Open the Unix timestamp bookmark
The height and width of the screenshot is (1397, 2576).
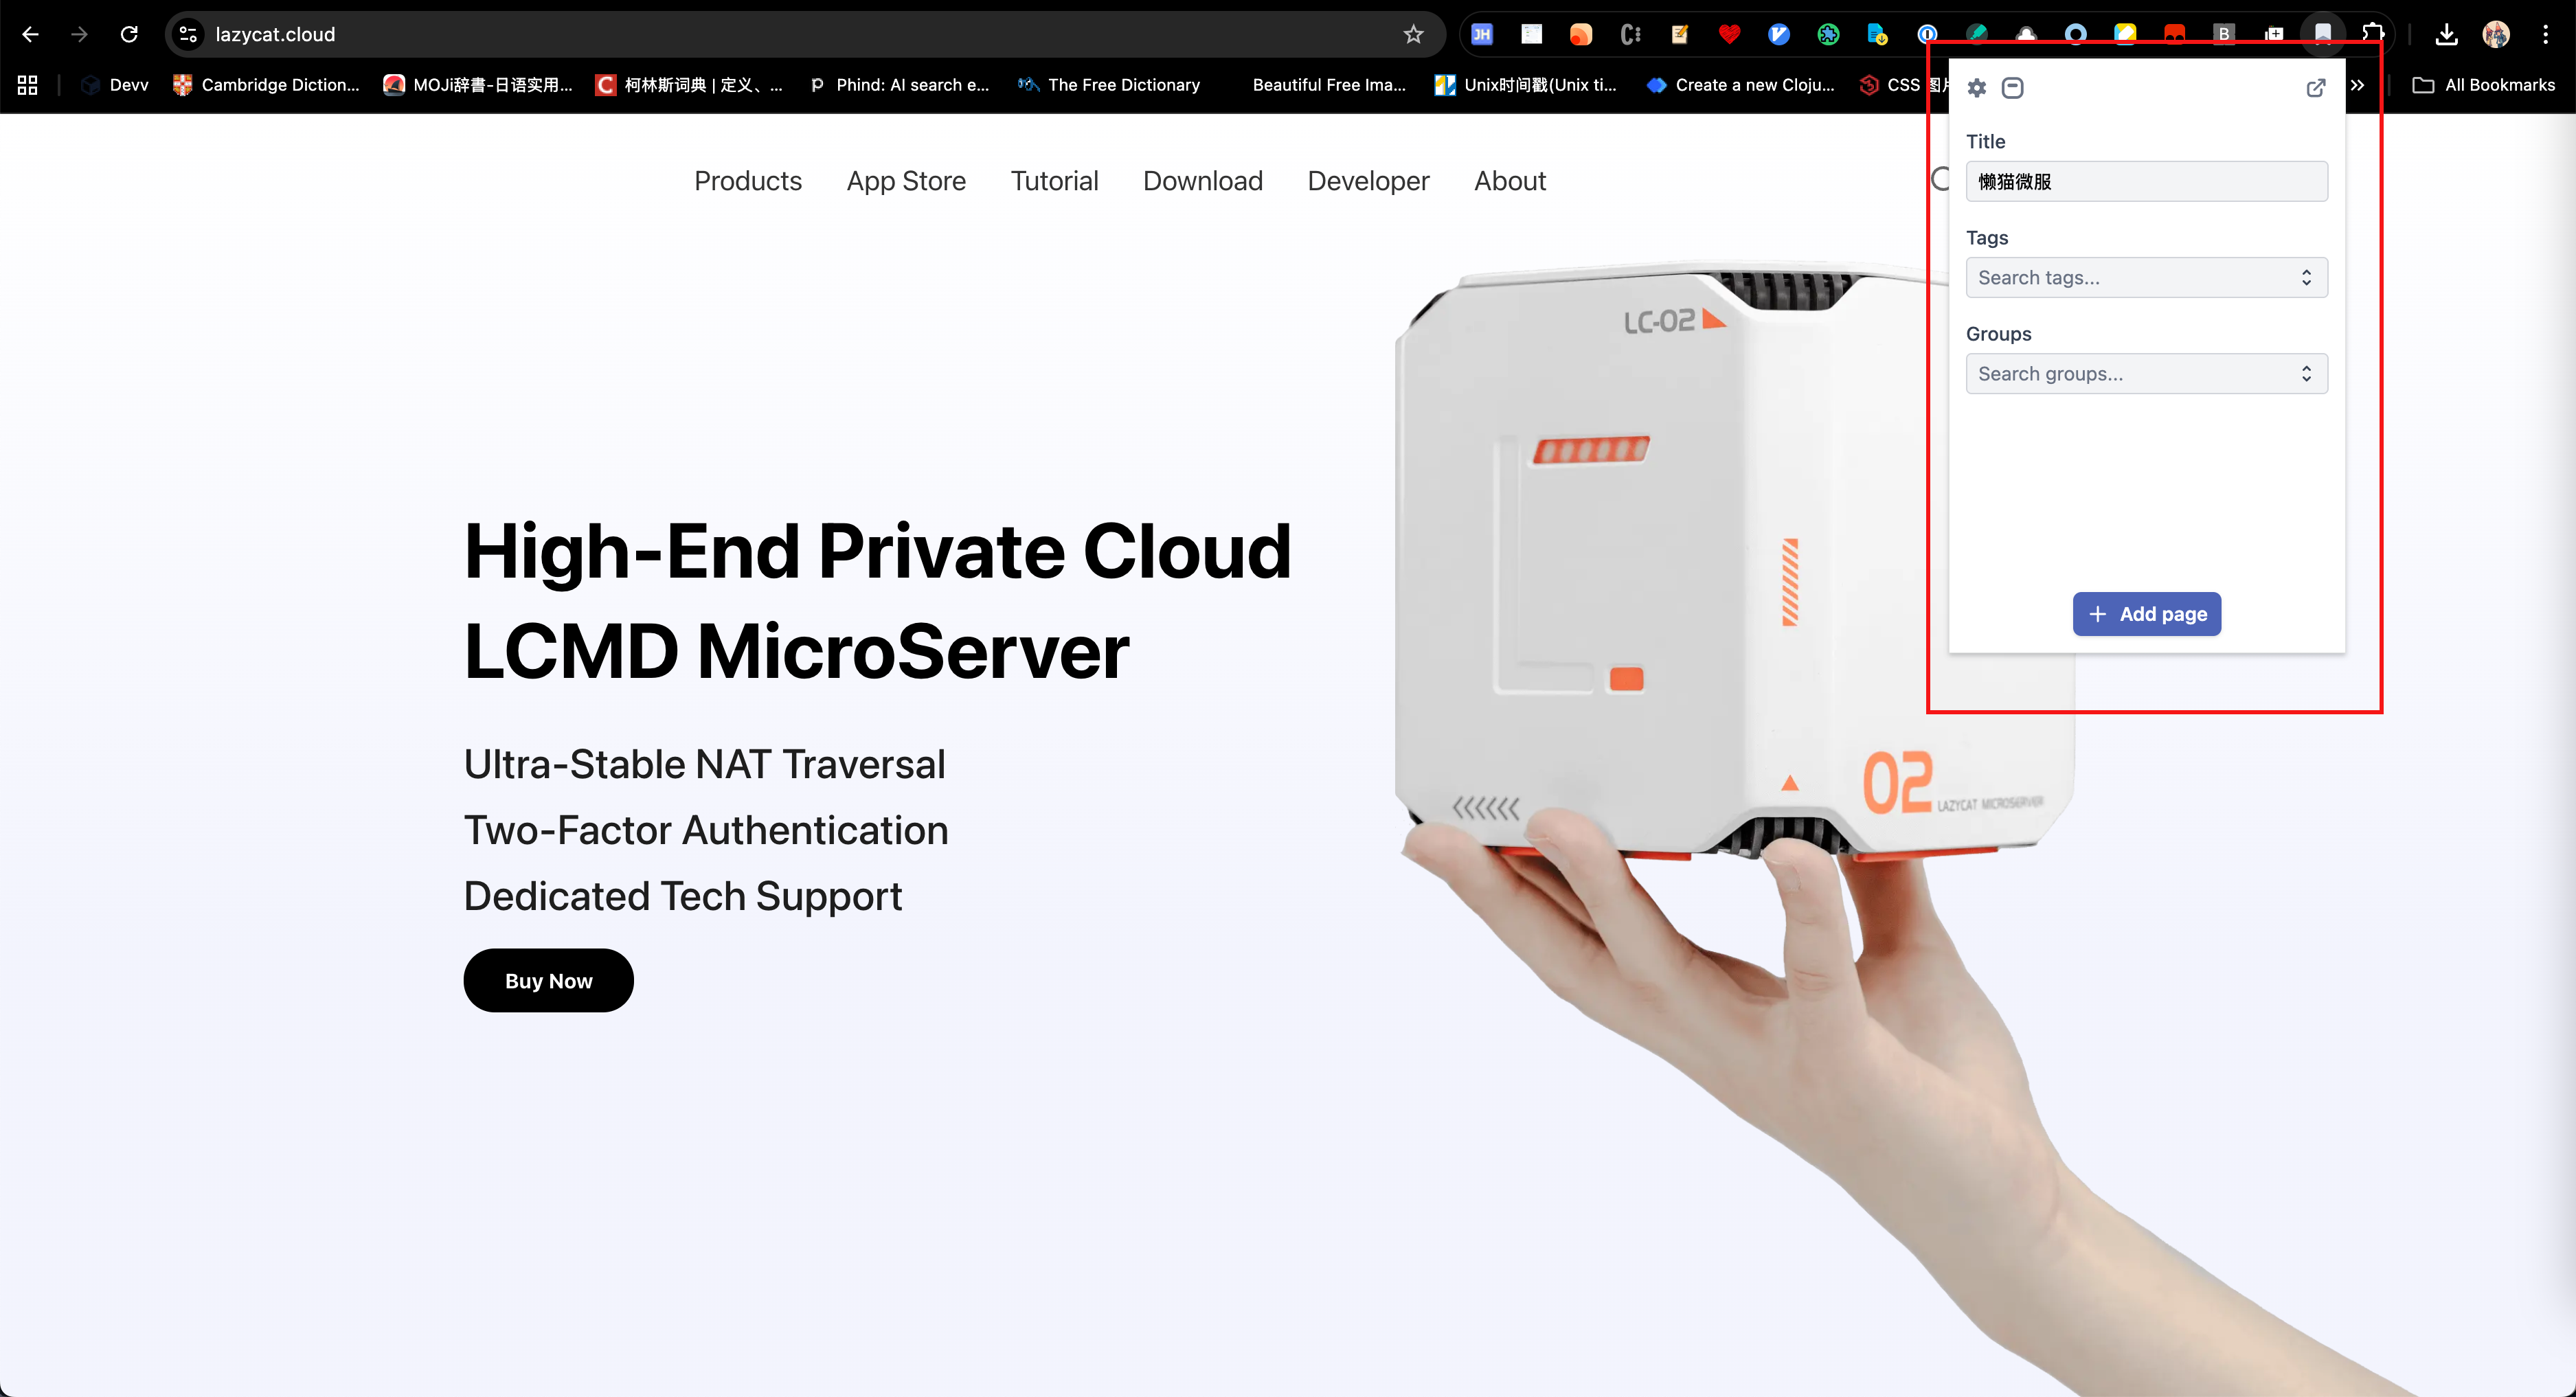(x=1525, y=85)
